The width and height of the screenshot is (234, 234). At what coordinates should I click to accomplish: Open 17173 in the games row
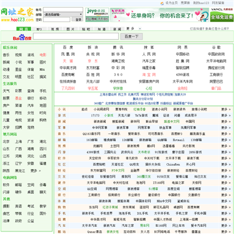coord(96,116)
